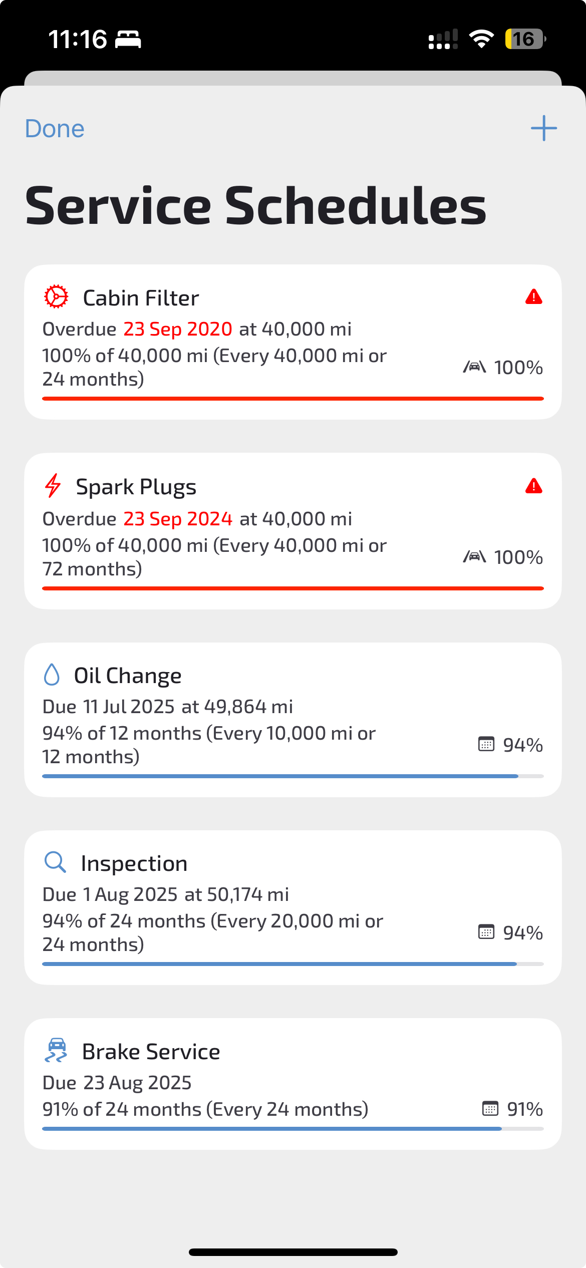
Task: Click the Brake Service car icon
Action: (56, 1050)
